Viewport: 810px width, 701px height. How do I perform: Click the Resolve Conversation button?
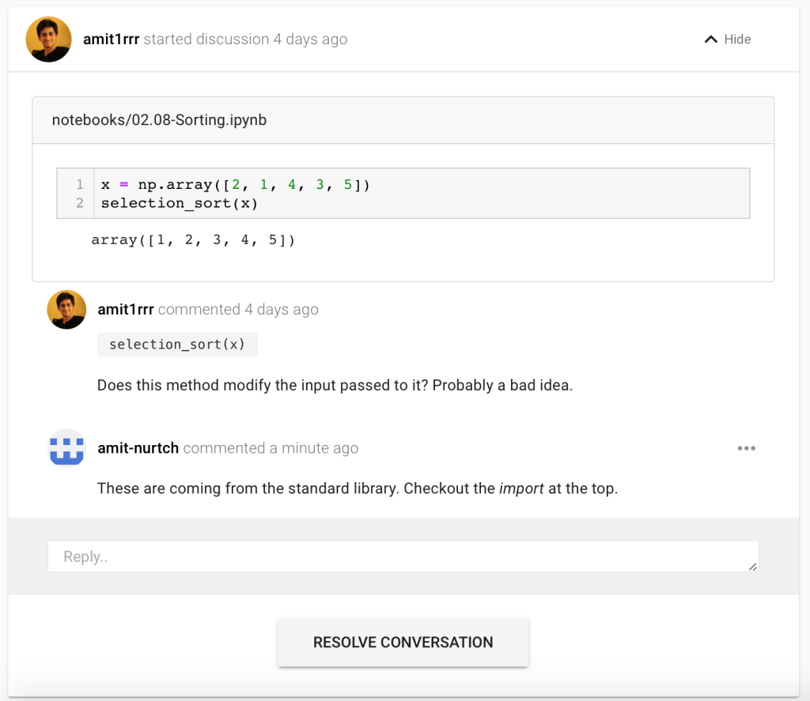point(403,643)
